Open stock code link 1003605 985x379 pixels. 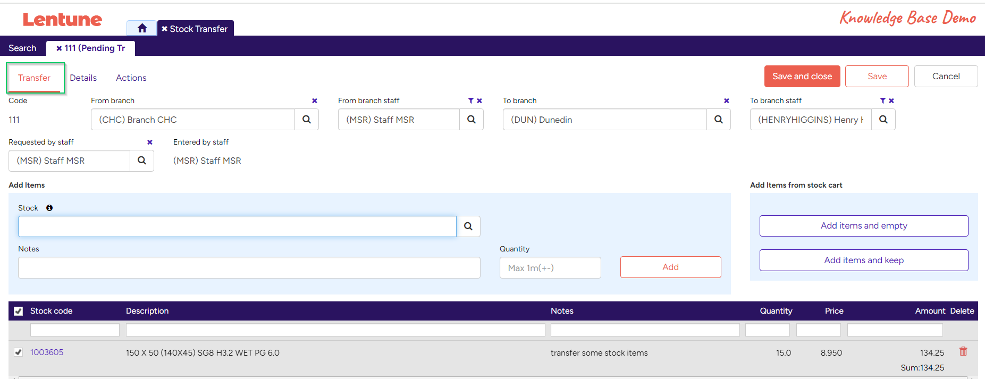tap(47, 352)
